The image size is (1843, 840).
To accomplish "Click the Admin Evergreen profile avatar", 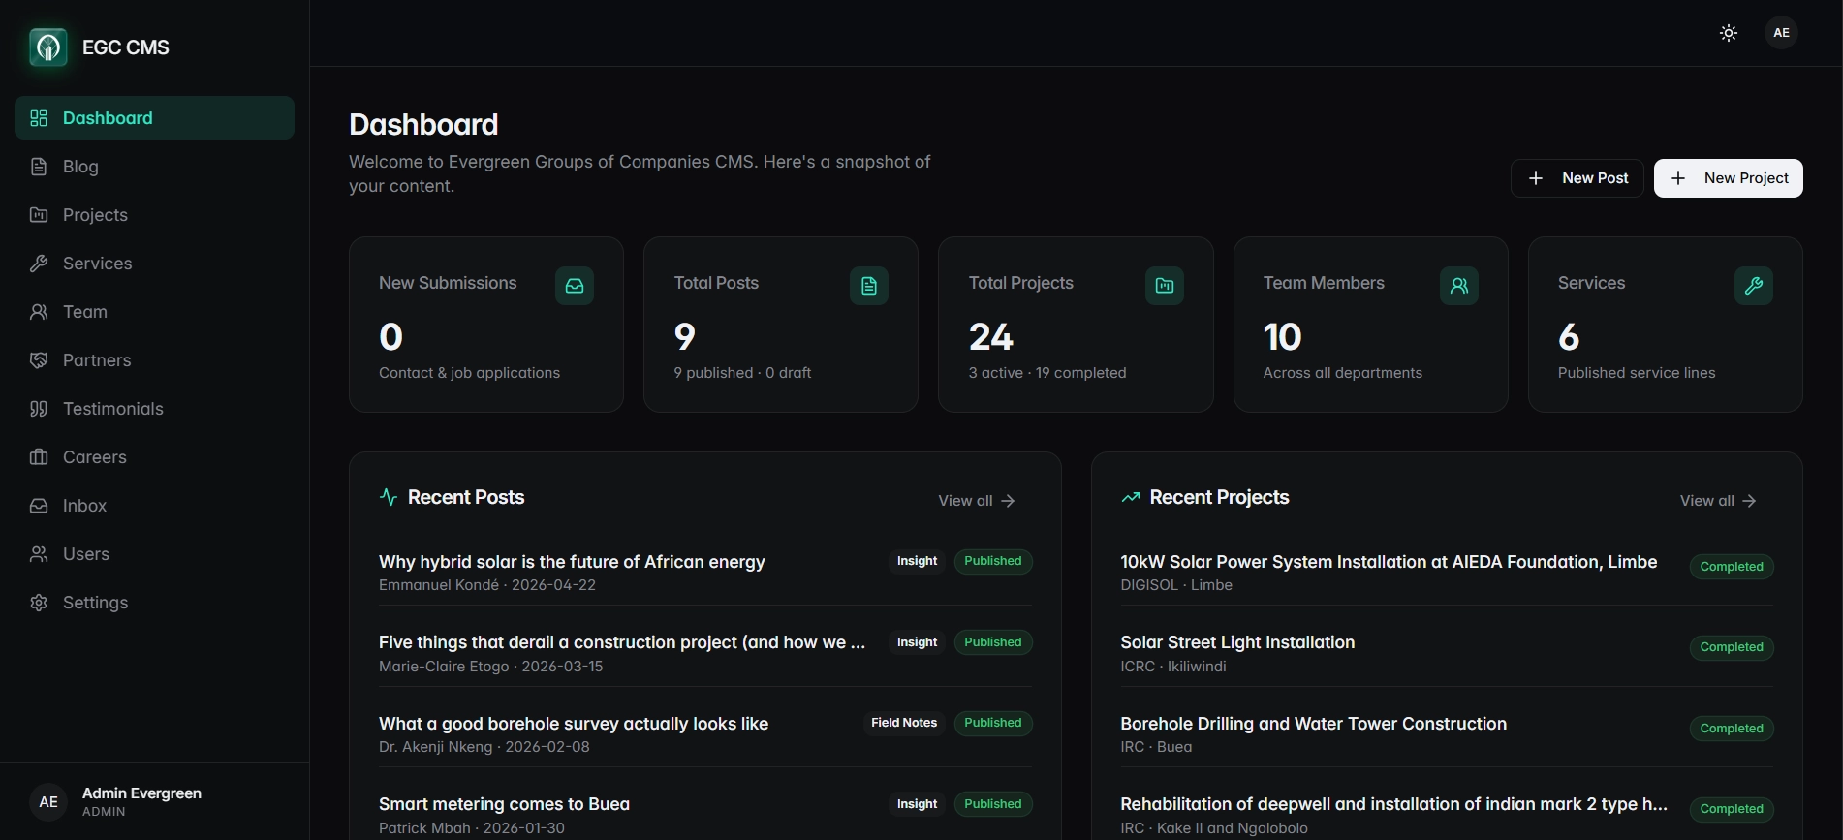I will [48, 801].
